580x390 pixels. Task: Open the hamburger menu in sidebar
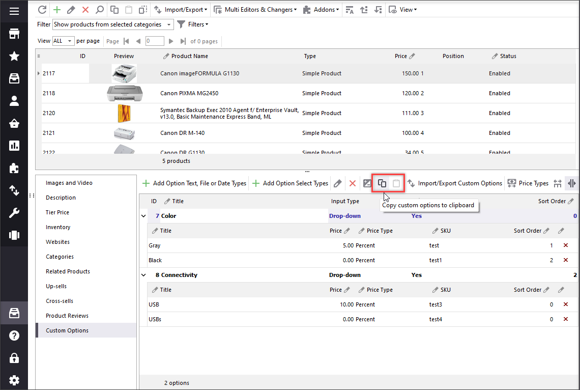(x=14, y=11)
